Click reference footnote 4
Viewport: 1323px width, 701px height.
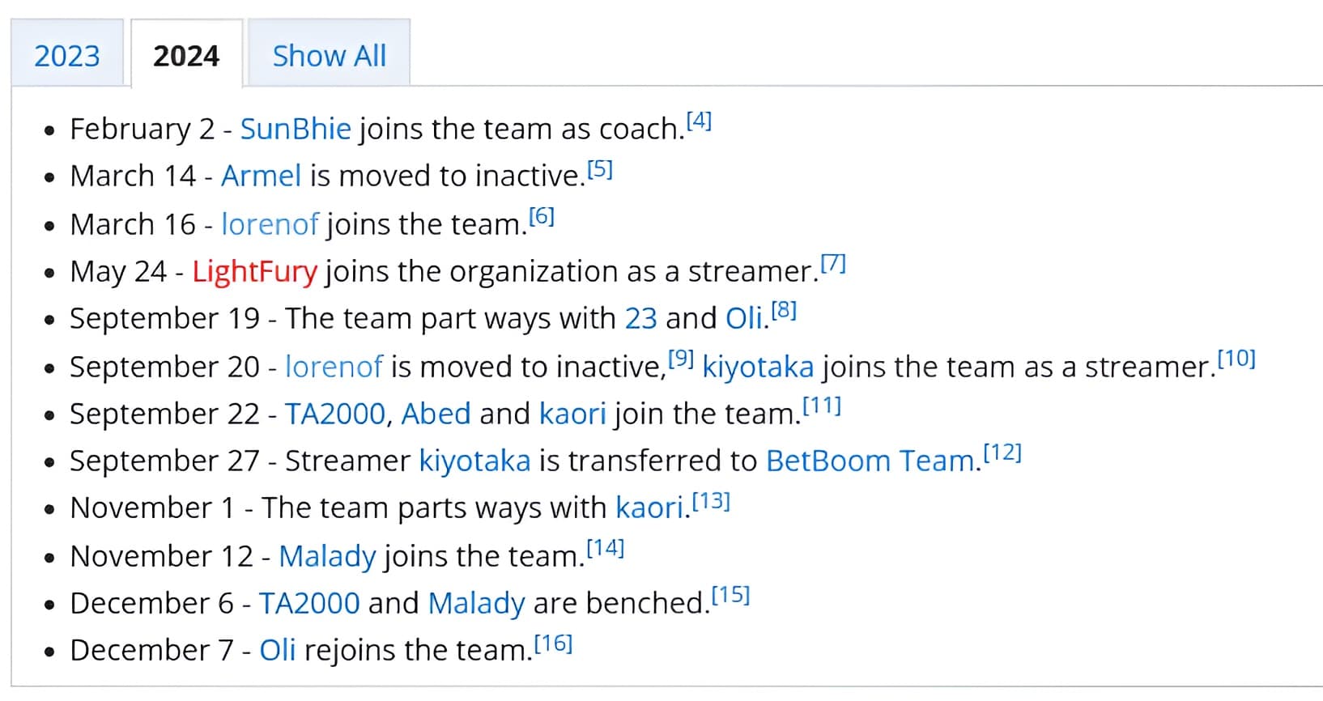[699, 121]
